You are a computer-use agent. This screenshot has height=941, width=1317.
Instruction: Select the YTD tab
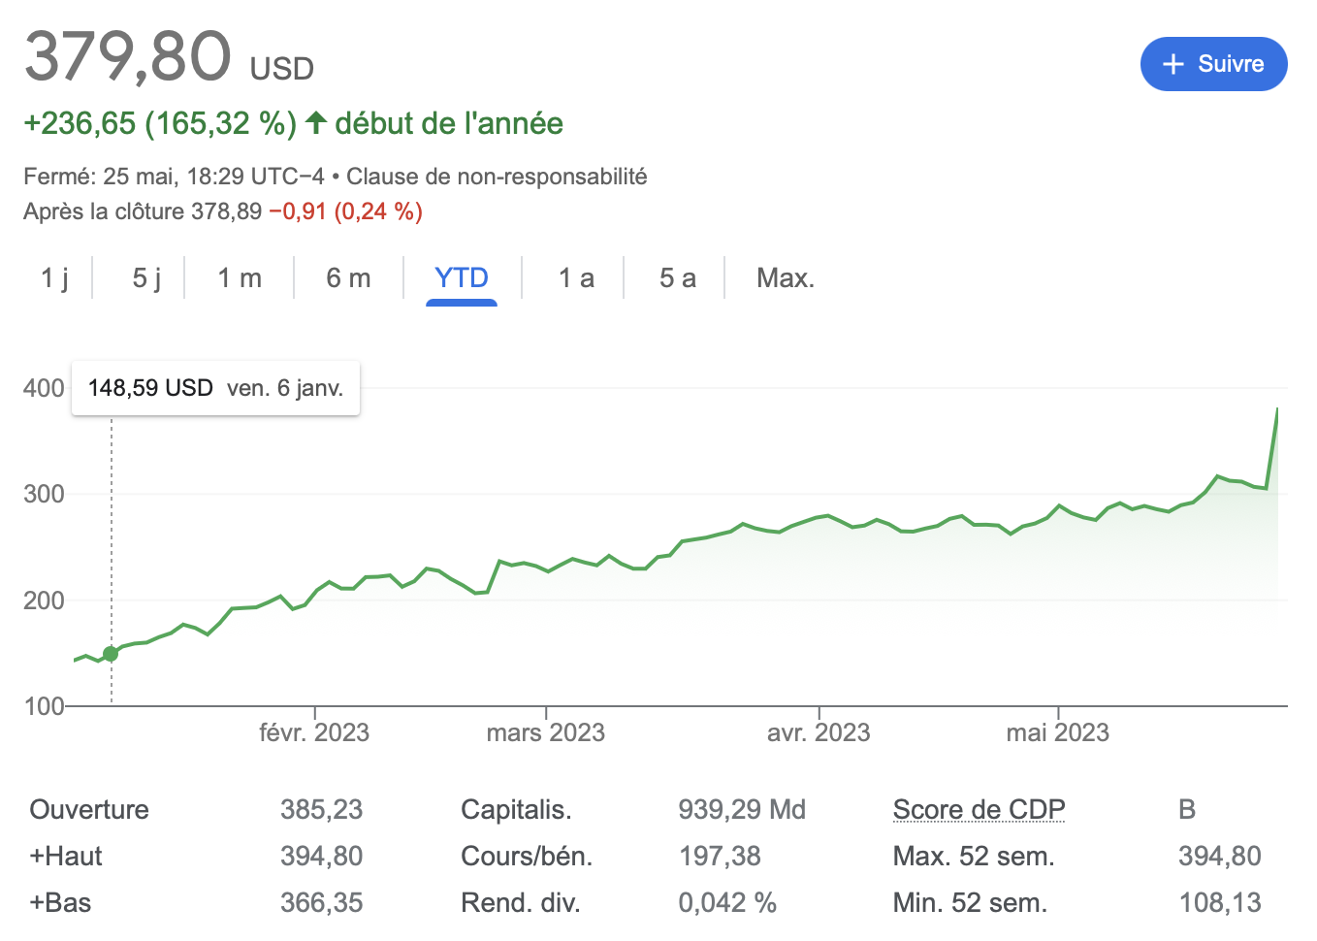462,278
